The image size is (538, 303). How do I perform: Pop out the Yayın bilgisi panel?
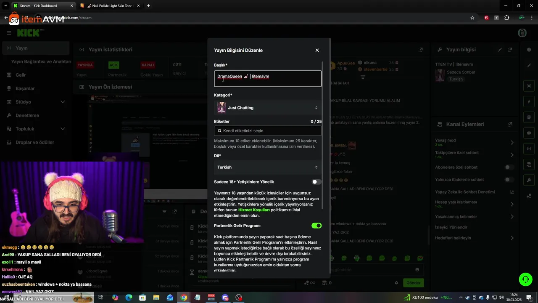tap(510, 50)
